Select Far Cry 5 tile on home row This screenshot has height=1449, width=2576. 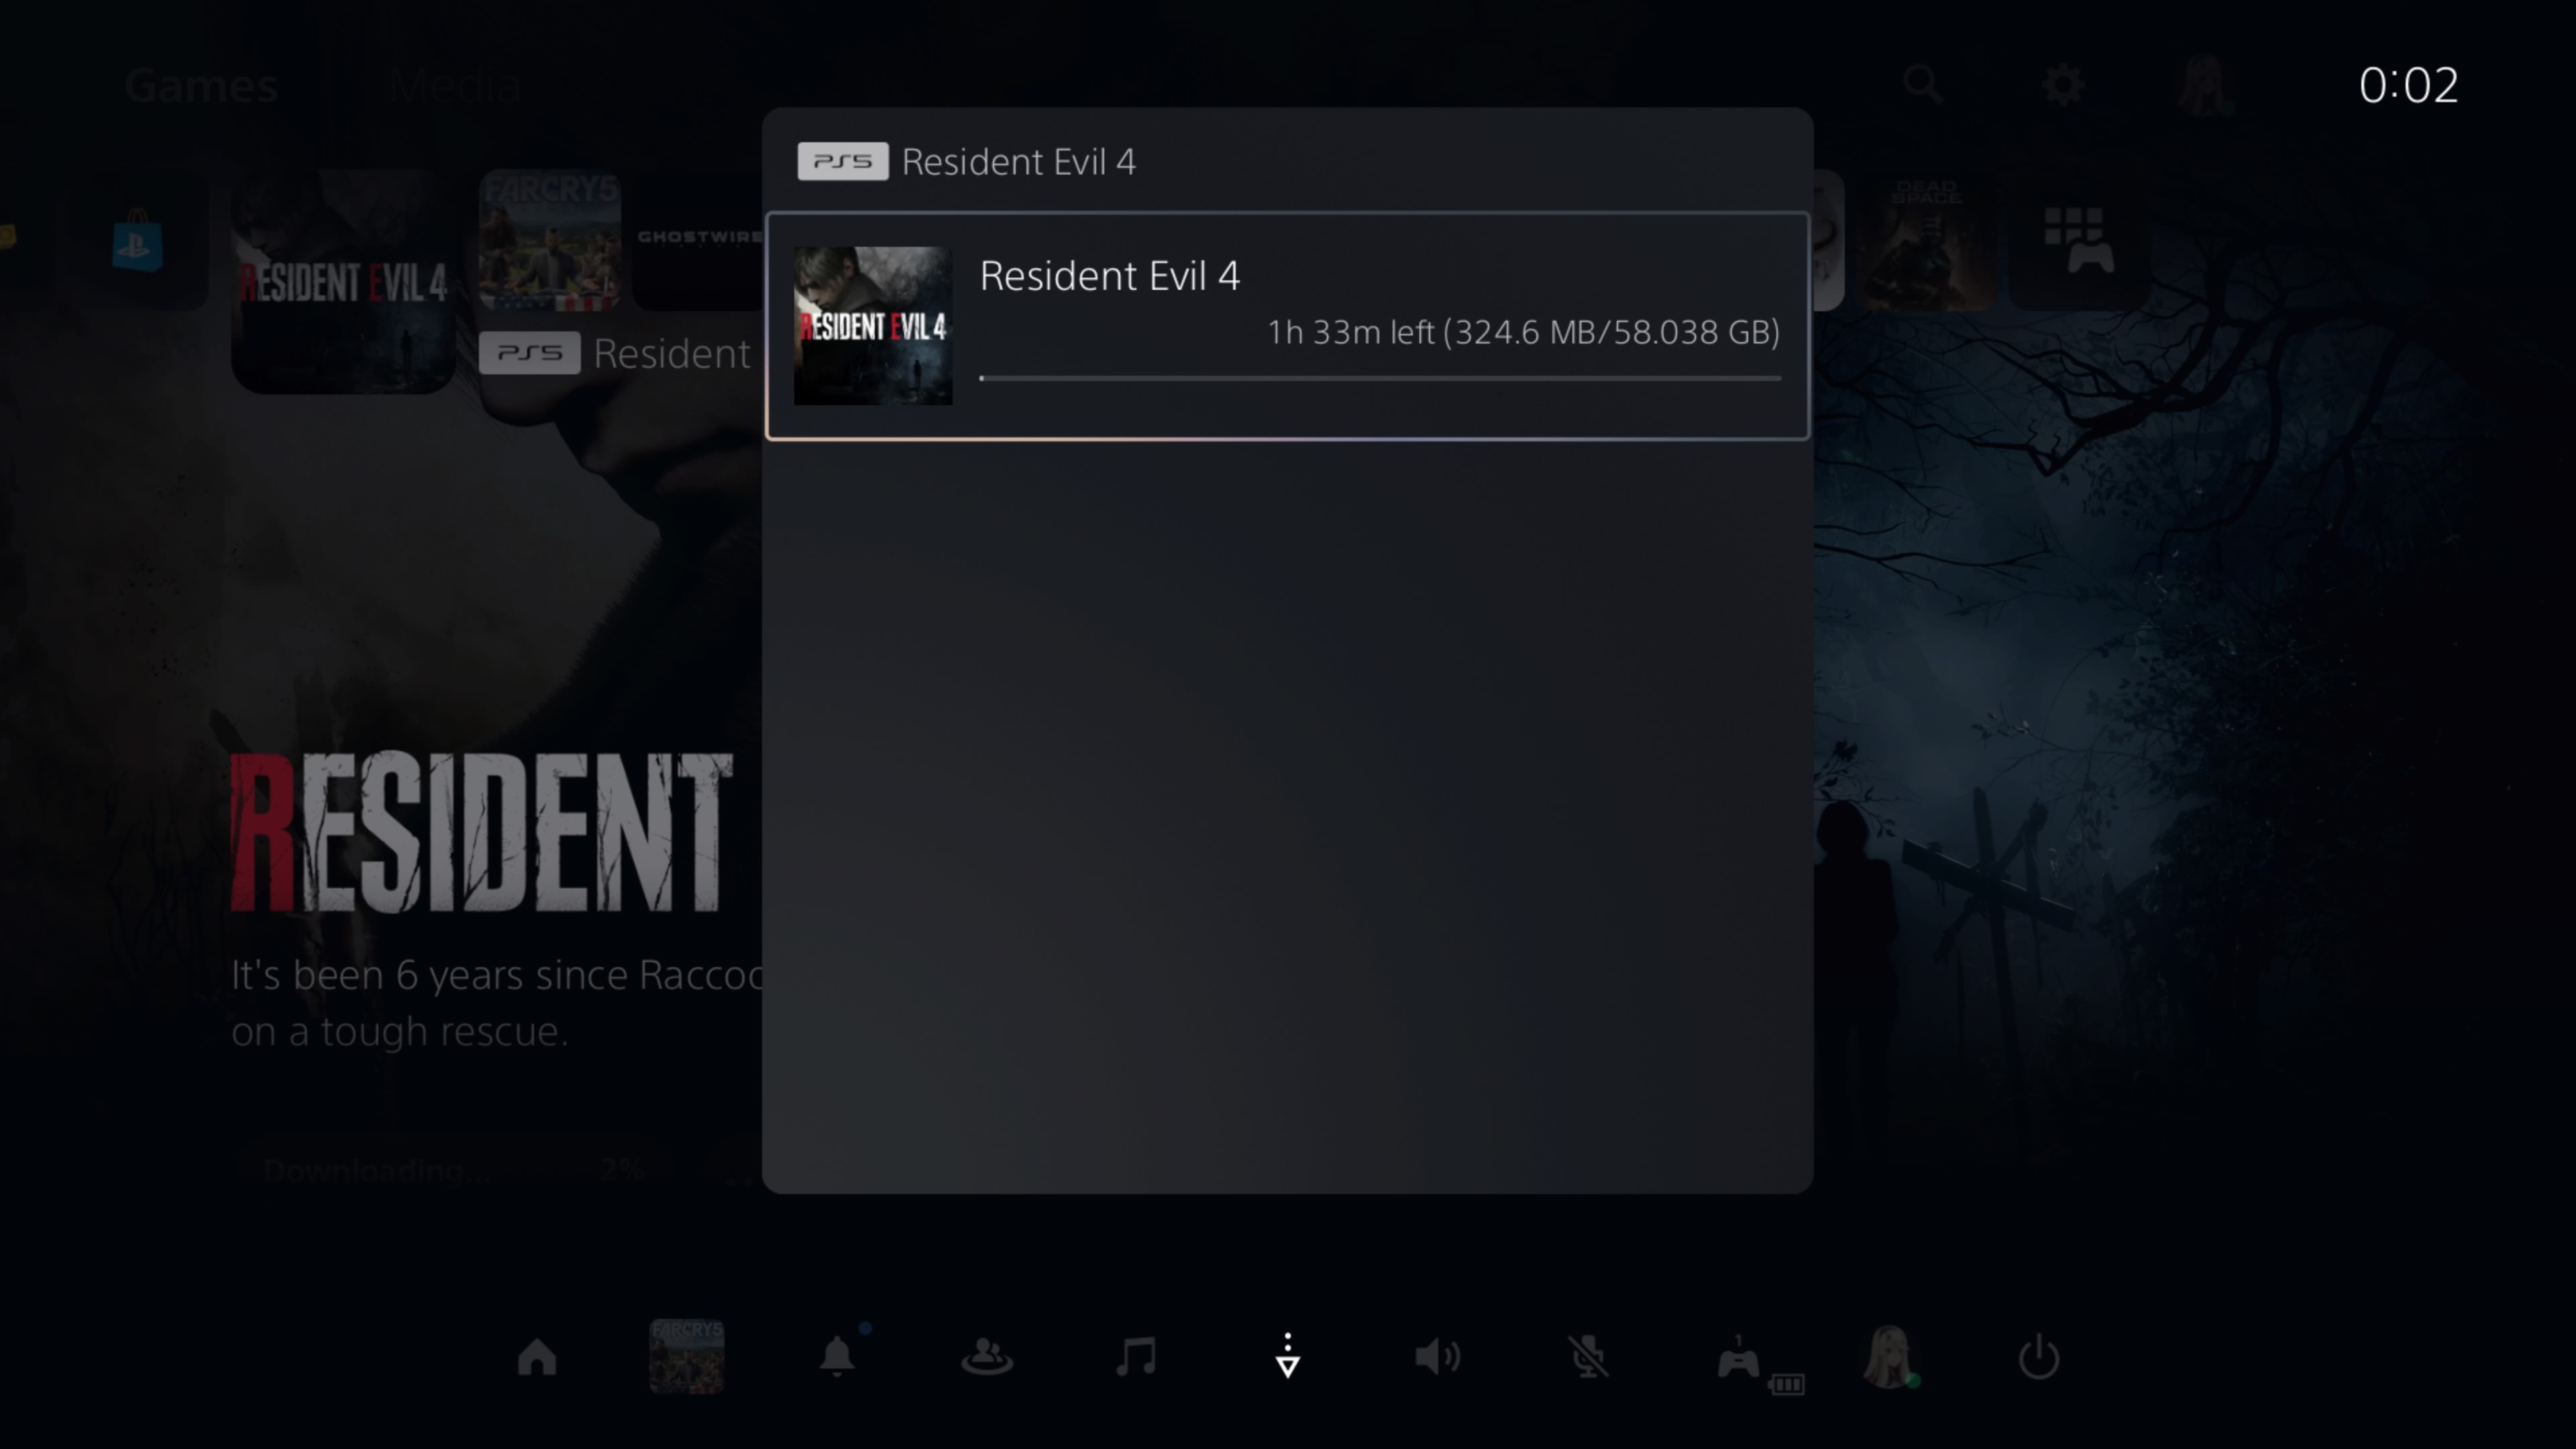coord(549,240)
